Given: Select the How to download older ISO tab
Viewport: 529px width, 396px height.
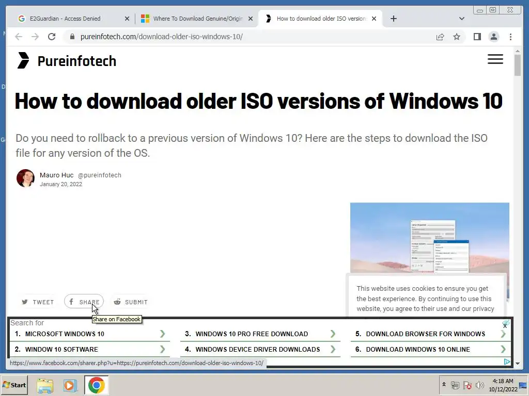Looking at the screenshot, I should (321, 19).
